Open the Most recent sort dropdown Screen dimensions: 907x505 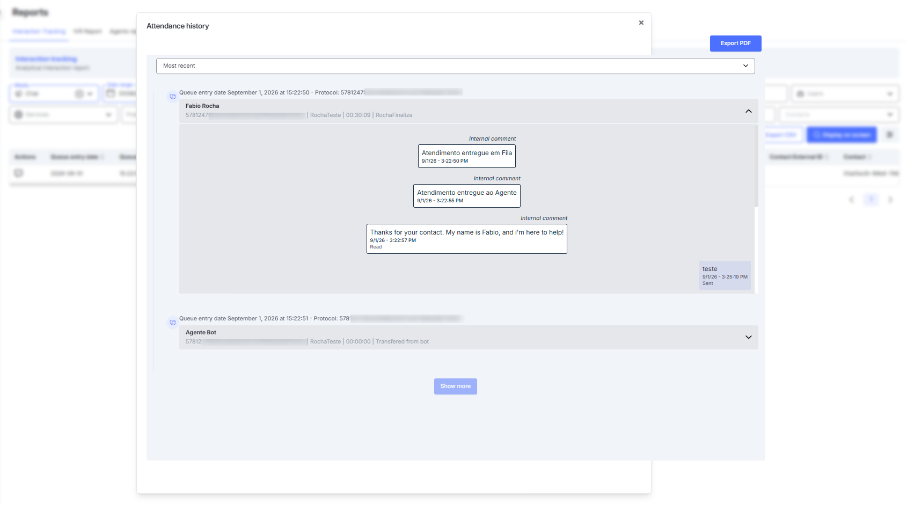[455, 66]
